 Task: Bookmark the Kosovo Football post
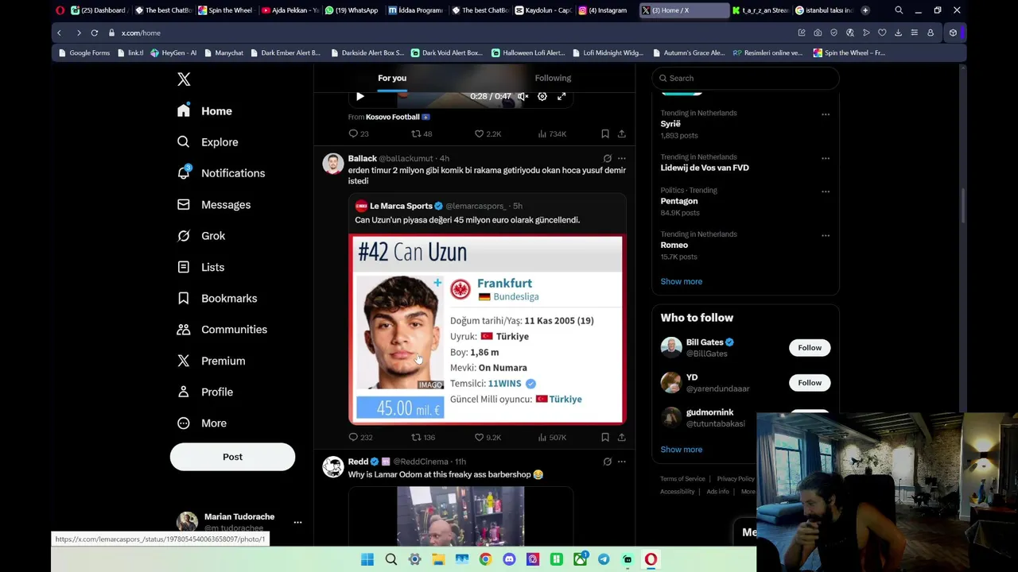click(x=605, y=134)
